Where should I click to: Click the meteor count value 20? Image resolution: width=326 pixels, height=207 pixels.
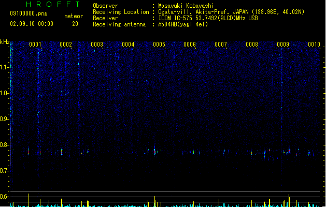click(75, 24)
